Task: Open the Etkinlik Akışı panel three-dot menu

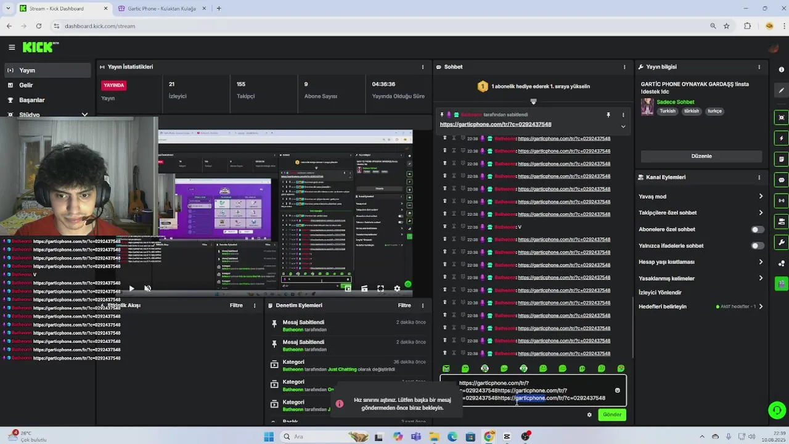Action: 255,305
